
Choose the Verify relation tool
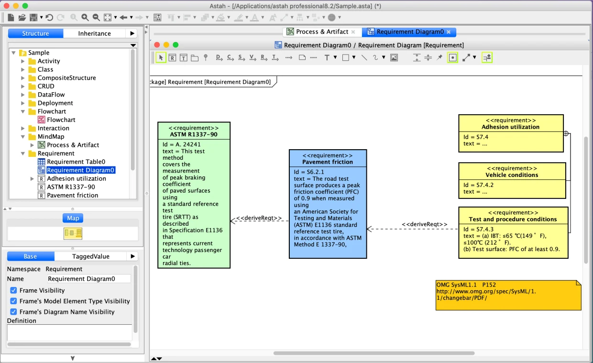[x=253, y=58]
